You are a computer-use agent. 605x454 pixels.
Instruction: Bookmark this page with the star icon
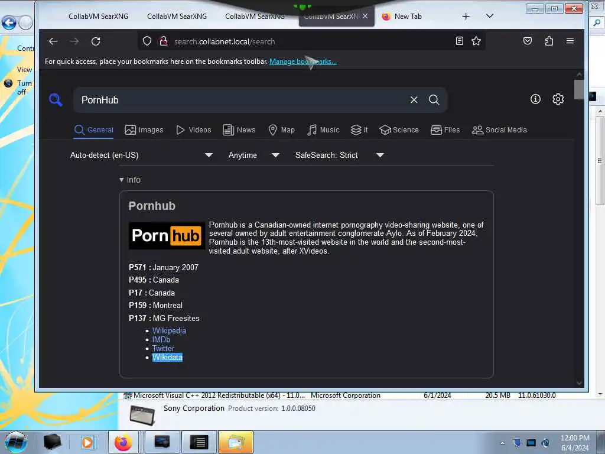476,41
